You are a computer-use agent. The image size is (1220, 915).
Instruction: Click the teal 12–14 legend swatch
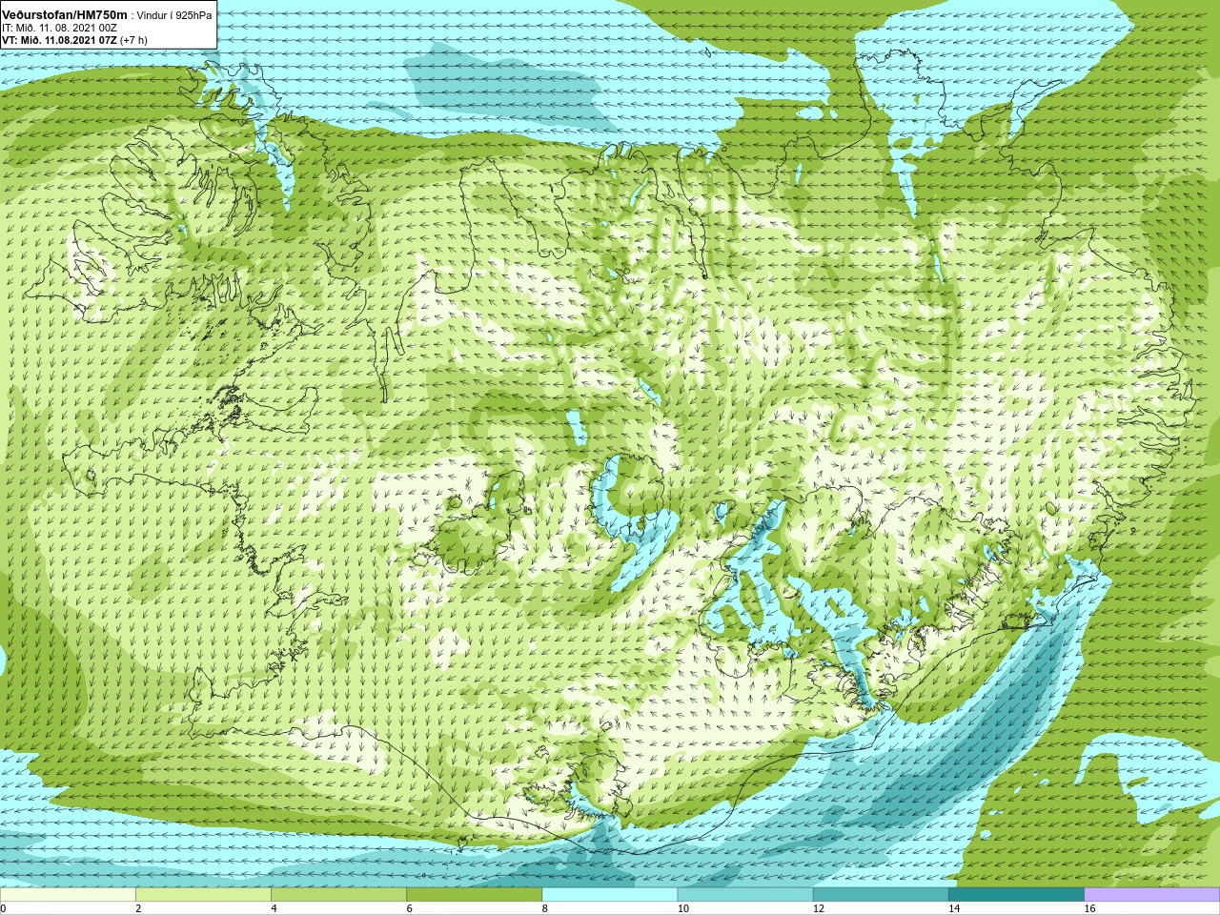pos(880,894)
